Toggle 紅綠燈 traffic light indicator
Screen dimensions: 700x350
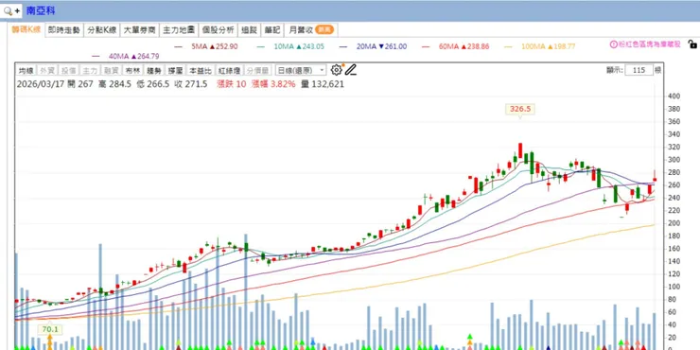pyautogui.click(x=229, y=71)
